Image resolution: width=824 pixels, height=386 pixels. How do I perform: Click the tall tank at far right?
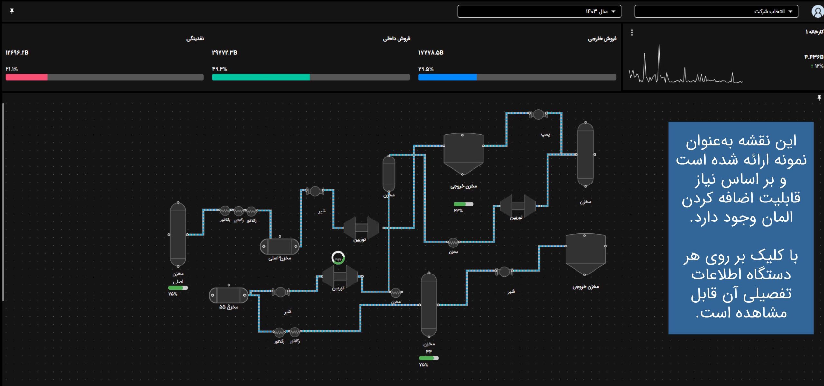coord(585,154)
